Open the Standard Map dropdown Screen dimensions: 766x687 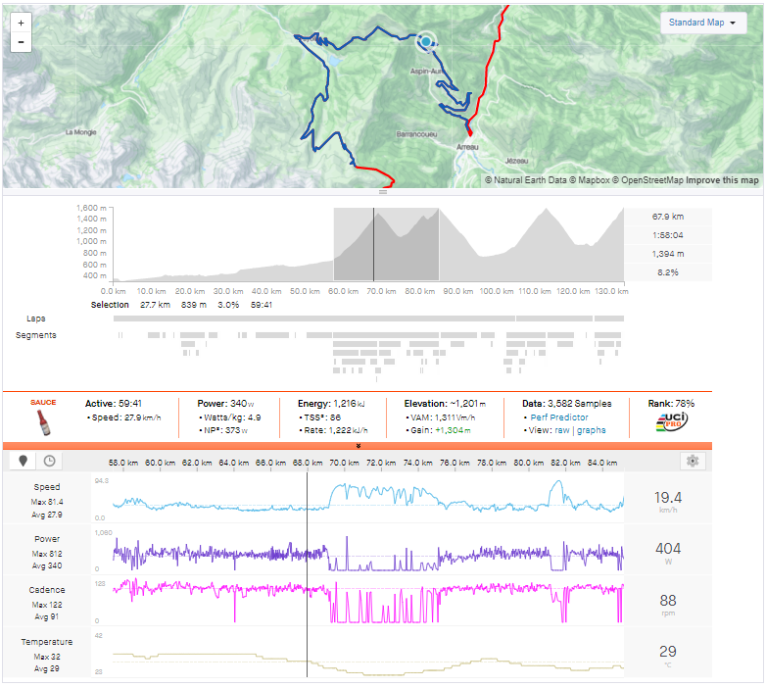click(703, 24)
